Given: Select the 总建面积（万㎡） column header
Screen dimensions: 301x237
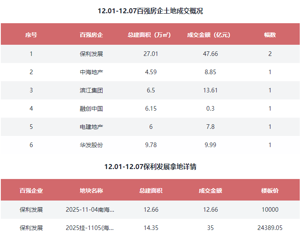Looking at the screenshot, I should click(x=150, y=35).
